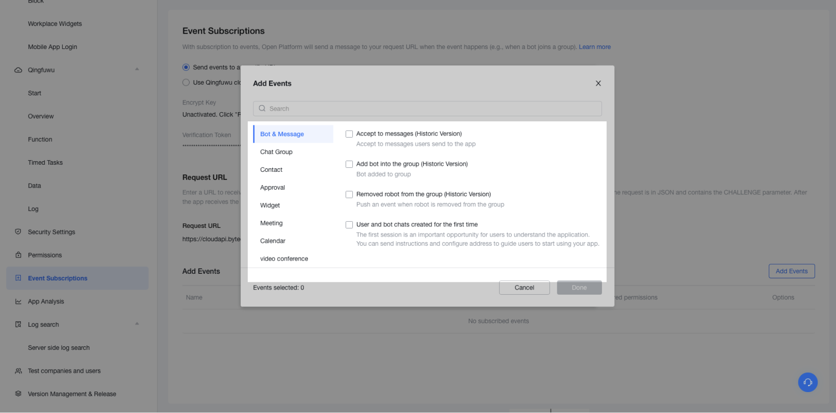Select Removed robot from the group checkbox

[x=349, y=194]
